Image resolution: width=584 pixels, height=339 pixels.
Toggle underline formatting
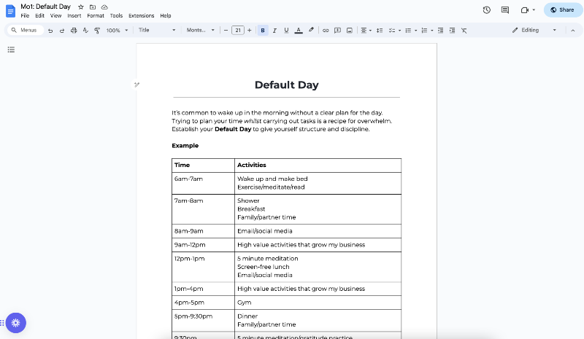(x=286, y=31)
